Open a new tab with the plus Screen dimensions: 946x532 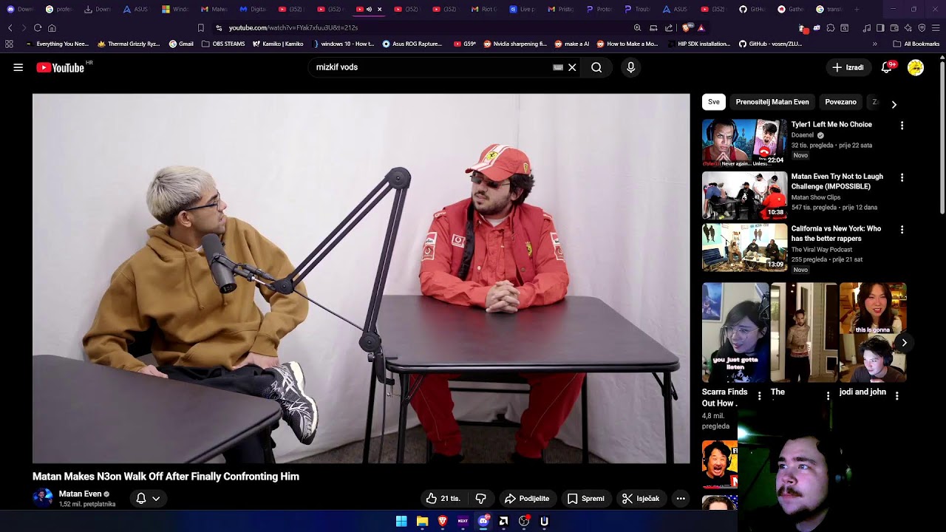(x=857, y=9)
